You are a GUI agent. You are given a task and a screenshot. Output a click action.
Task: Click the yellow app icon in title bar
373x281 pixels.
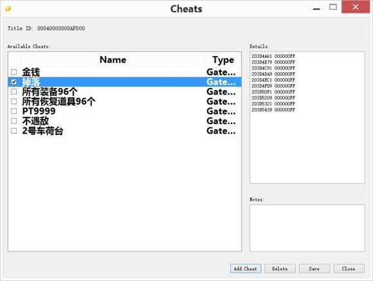(8, 9)
